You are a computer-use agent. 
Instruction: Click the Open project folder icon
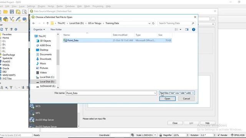point(5,12)
